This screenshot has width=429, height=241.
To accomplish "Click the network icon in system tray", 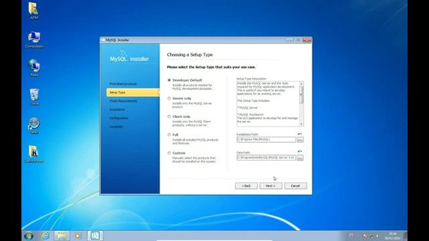I will 371,236.
